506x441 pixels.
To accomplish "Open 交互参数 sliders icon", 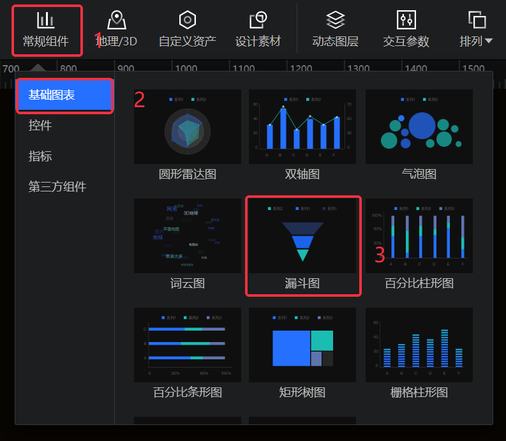I will coord(406,20).
